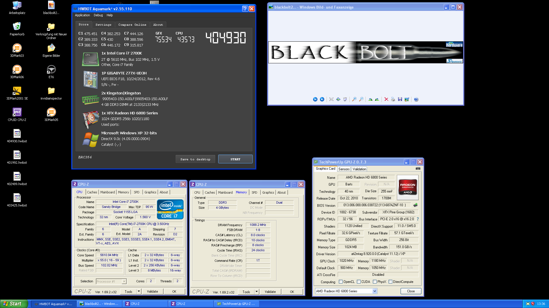Open help in the picture viewer toolbar

pos(416,99)
